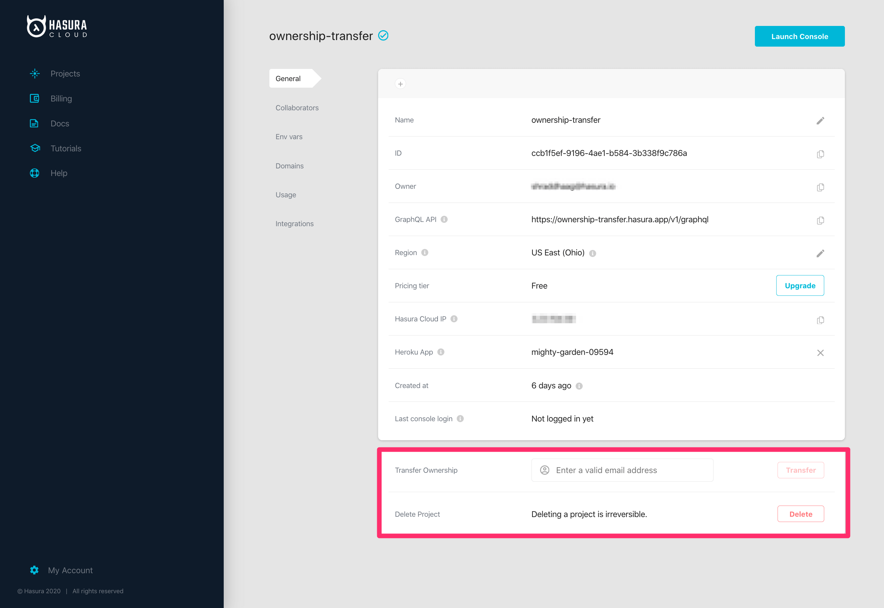Copy the GraphQL API URL
The image size is (884, 608).
coord(820,220)
